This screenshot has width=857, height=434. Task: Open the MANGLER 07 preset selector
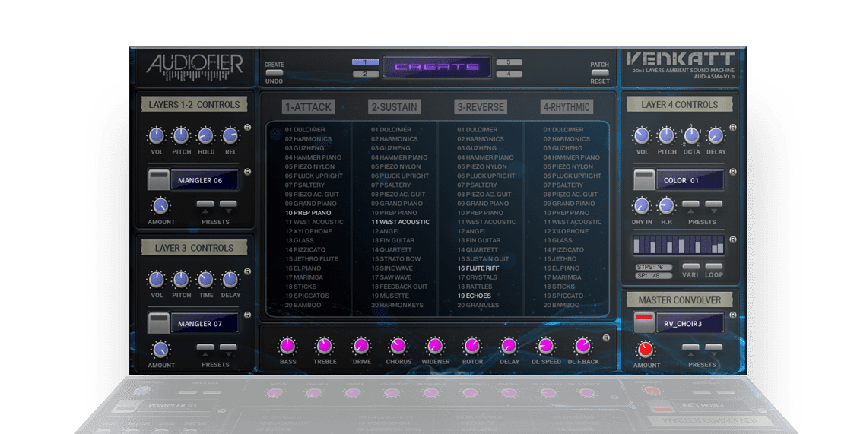pos(205,323)
